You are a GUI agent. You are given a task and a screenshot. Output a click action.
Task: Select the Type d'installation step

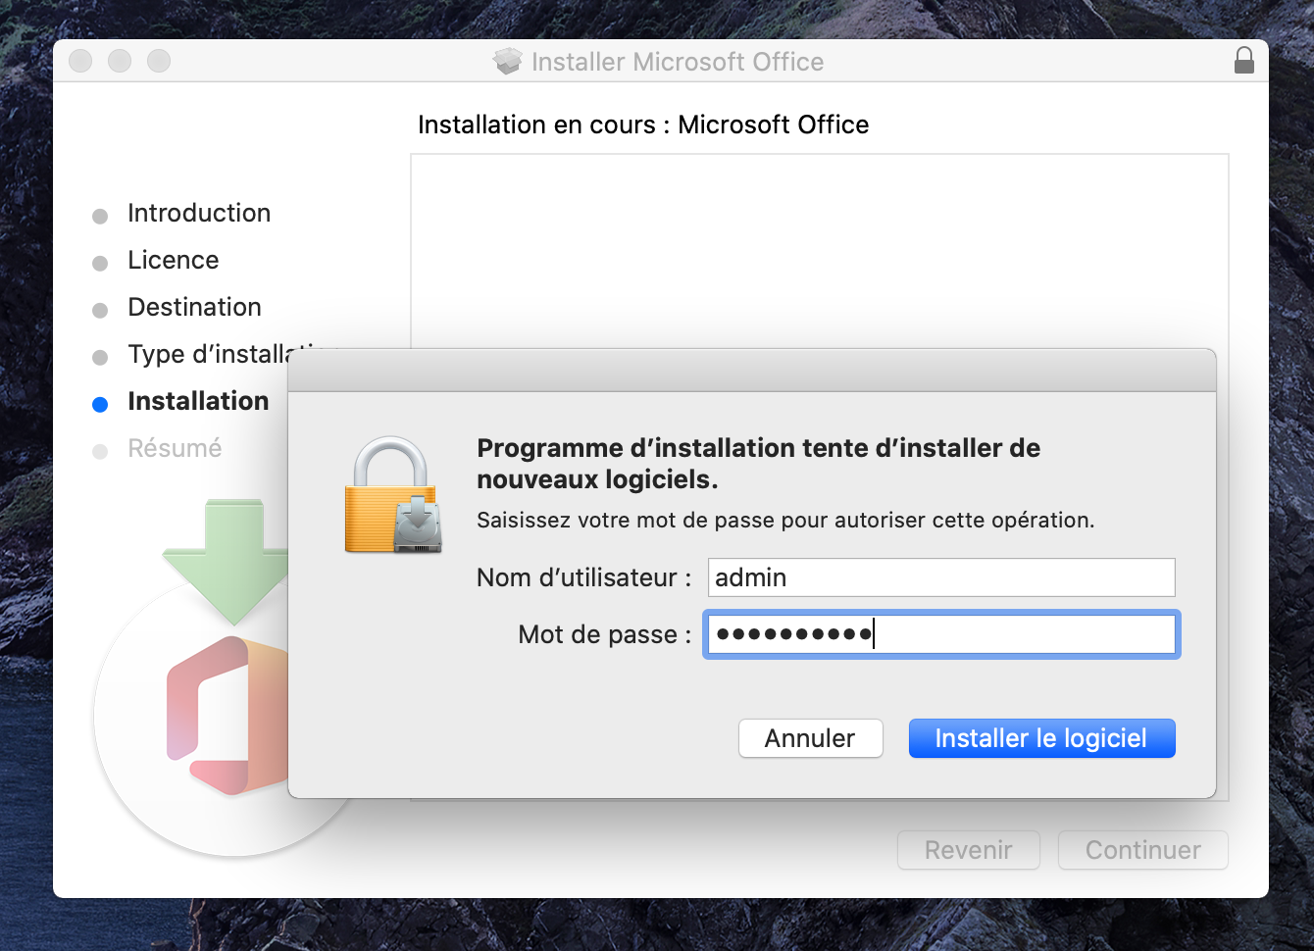208,354
